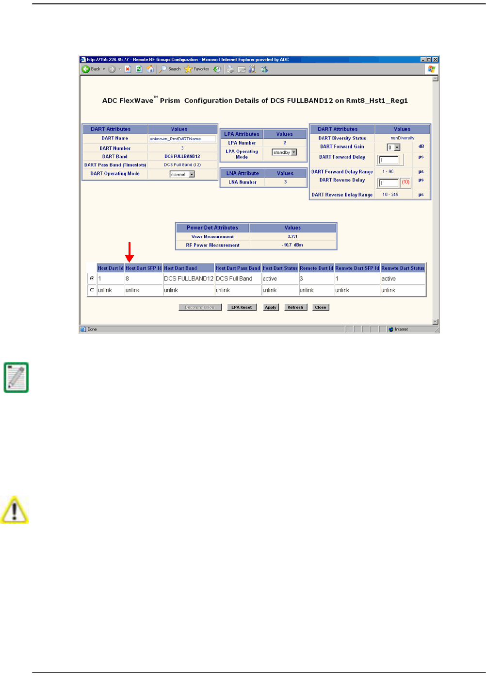Click the DCS Full Band (12) timeslots value
This screenshot has width=486, height=676.
[182, 165]
